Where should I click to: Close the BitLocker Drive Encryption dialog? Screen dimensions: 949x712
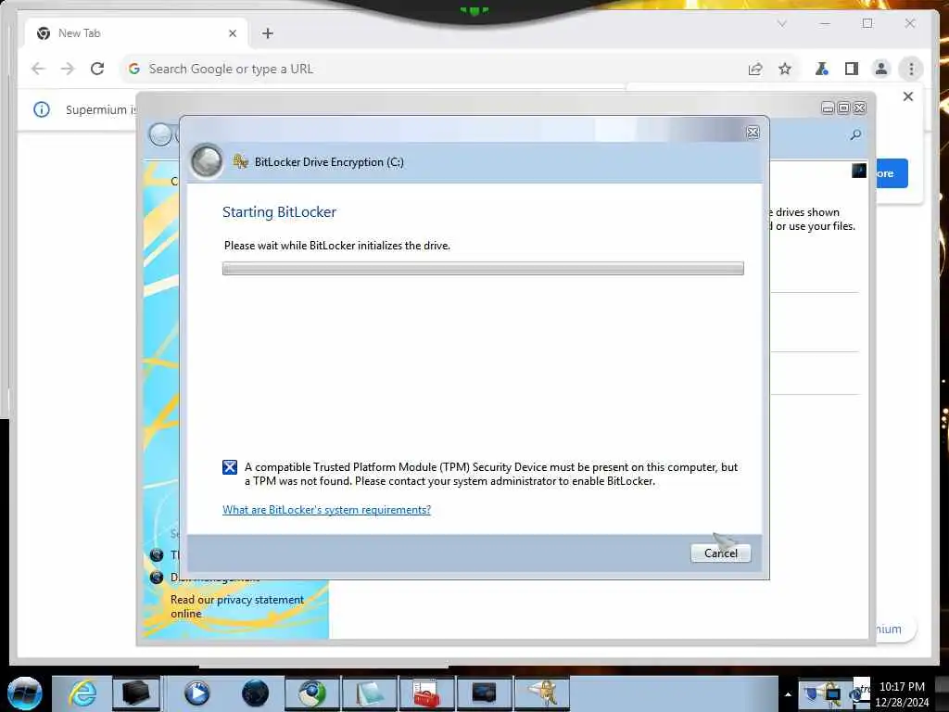click(753, 133)
